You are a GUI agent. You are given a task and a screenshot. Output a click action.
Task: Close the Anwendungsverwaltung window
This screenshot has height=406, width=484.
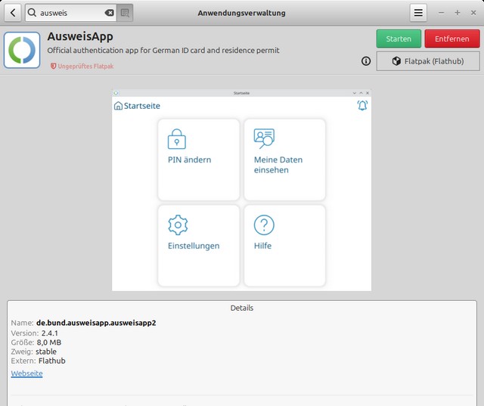tap(473, 13)
